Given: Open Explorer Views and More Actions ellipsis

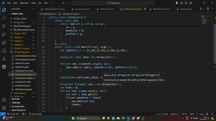Looking at the screenshot, I should click(33, 9).
